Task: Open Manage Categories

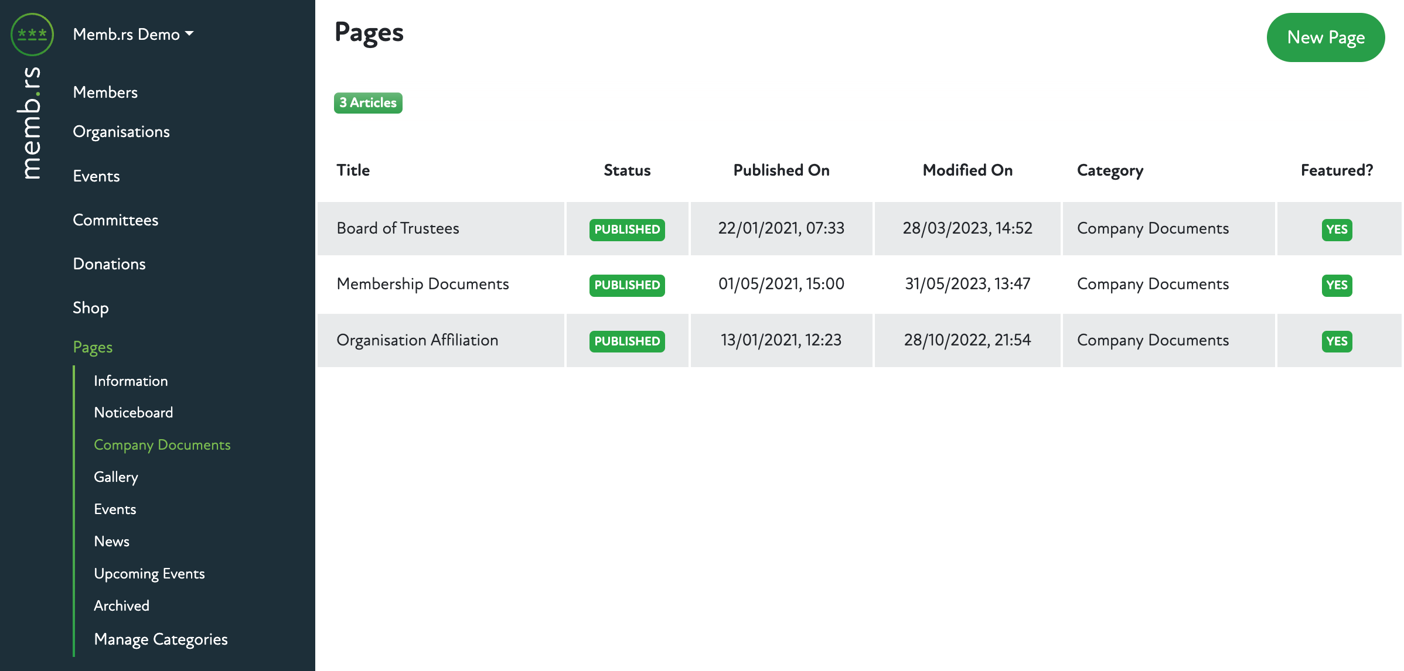Action: coord(161,639)
